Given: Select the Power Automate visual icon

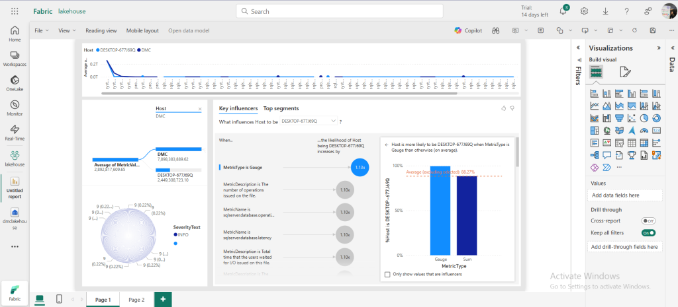Looking at the screenshot, I should (x=606, y=167).
